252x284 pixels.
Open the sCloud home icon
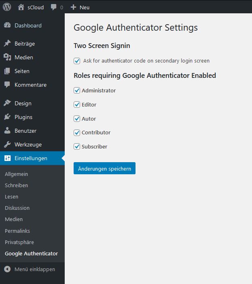[21, 7]
